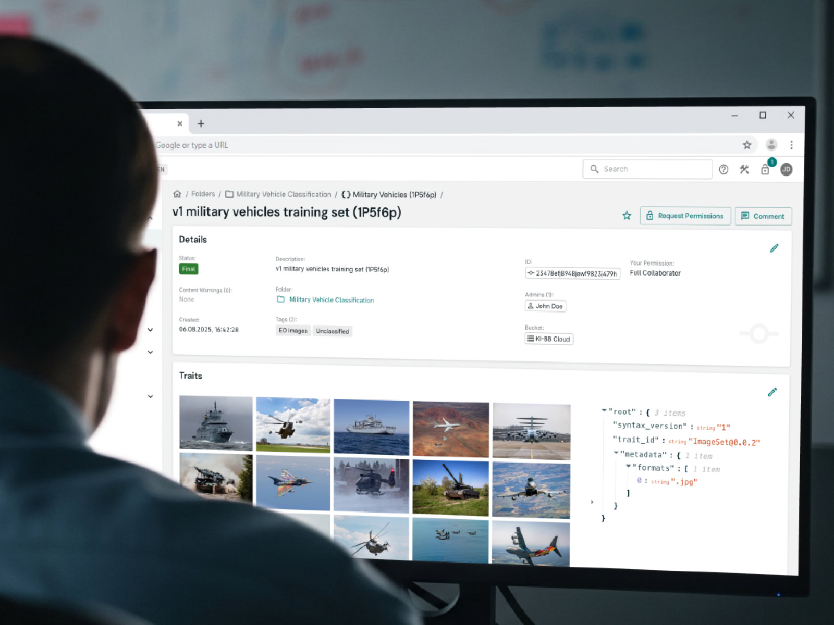
Task: Open the Military Vehicle Classification folder link
Action: (331, 300)
